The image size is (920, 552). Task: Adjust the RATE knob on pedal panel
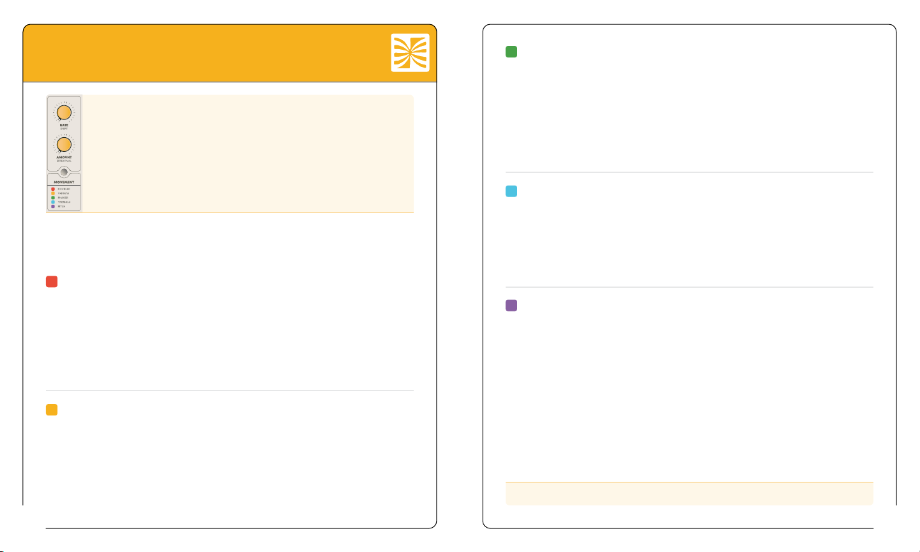click(64, 113)
